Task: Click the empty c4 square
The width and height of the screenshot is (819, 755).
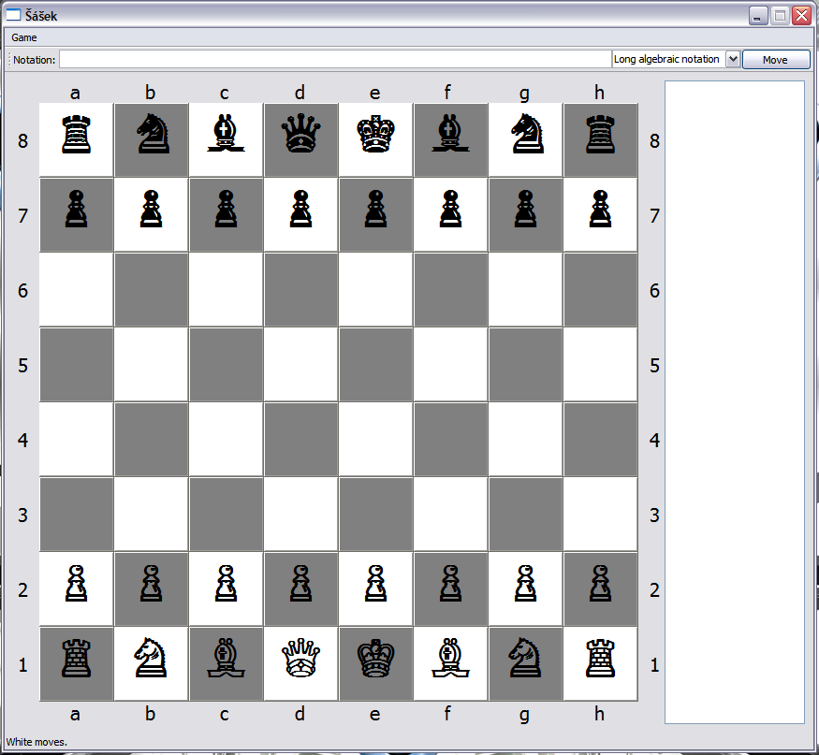Action: coord(227,439)
